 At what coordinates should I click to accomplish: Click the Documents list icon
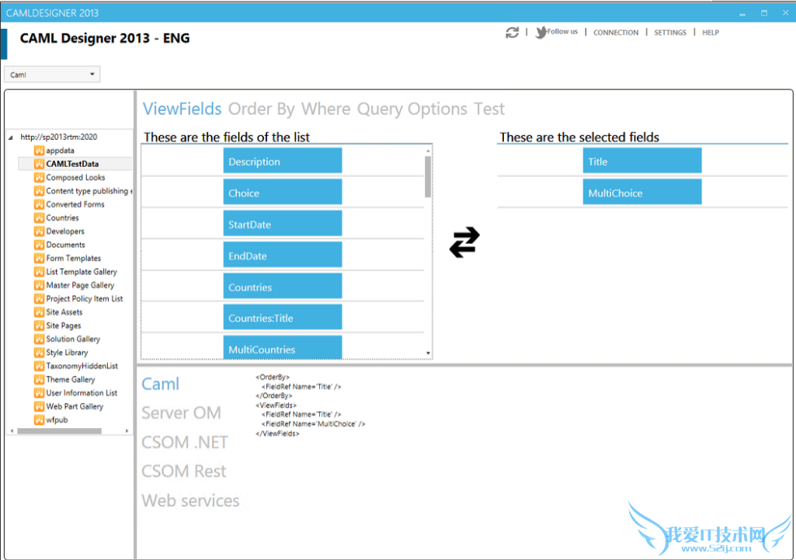pos(39,245)
